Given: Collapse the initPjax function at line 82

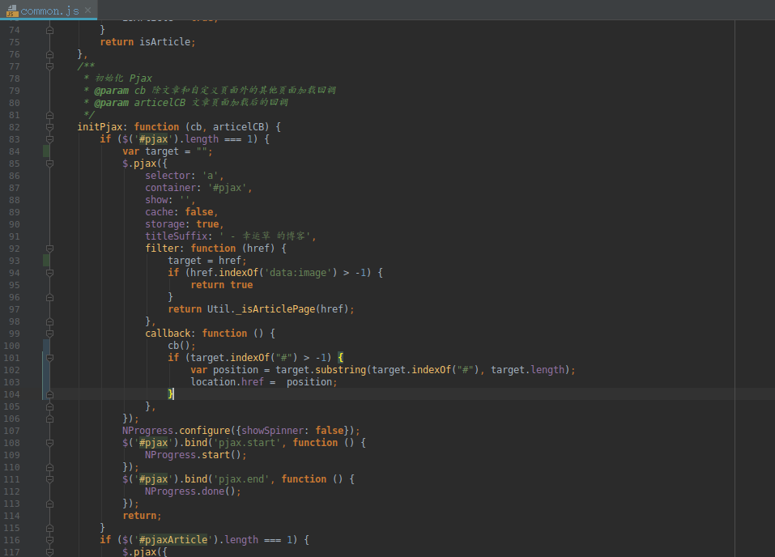Looking at the screenshot, I should tap(50, 127).
